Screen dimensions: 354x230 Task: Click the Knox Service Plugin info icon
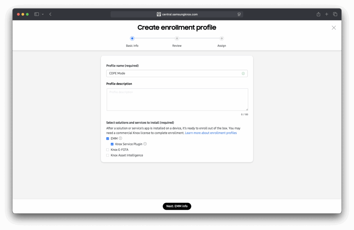tap(145, 144)
